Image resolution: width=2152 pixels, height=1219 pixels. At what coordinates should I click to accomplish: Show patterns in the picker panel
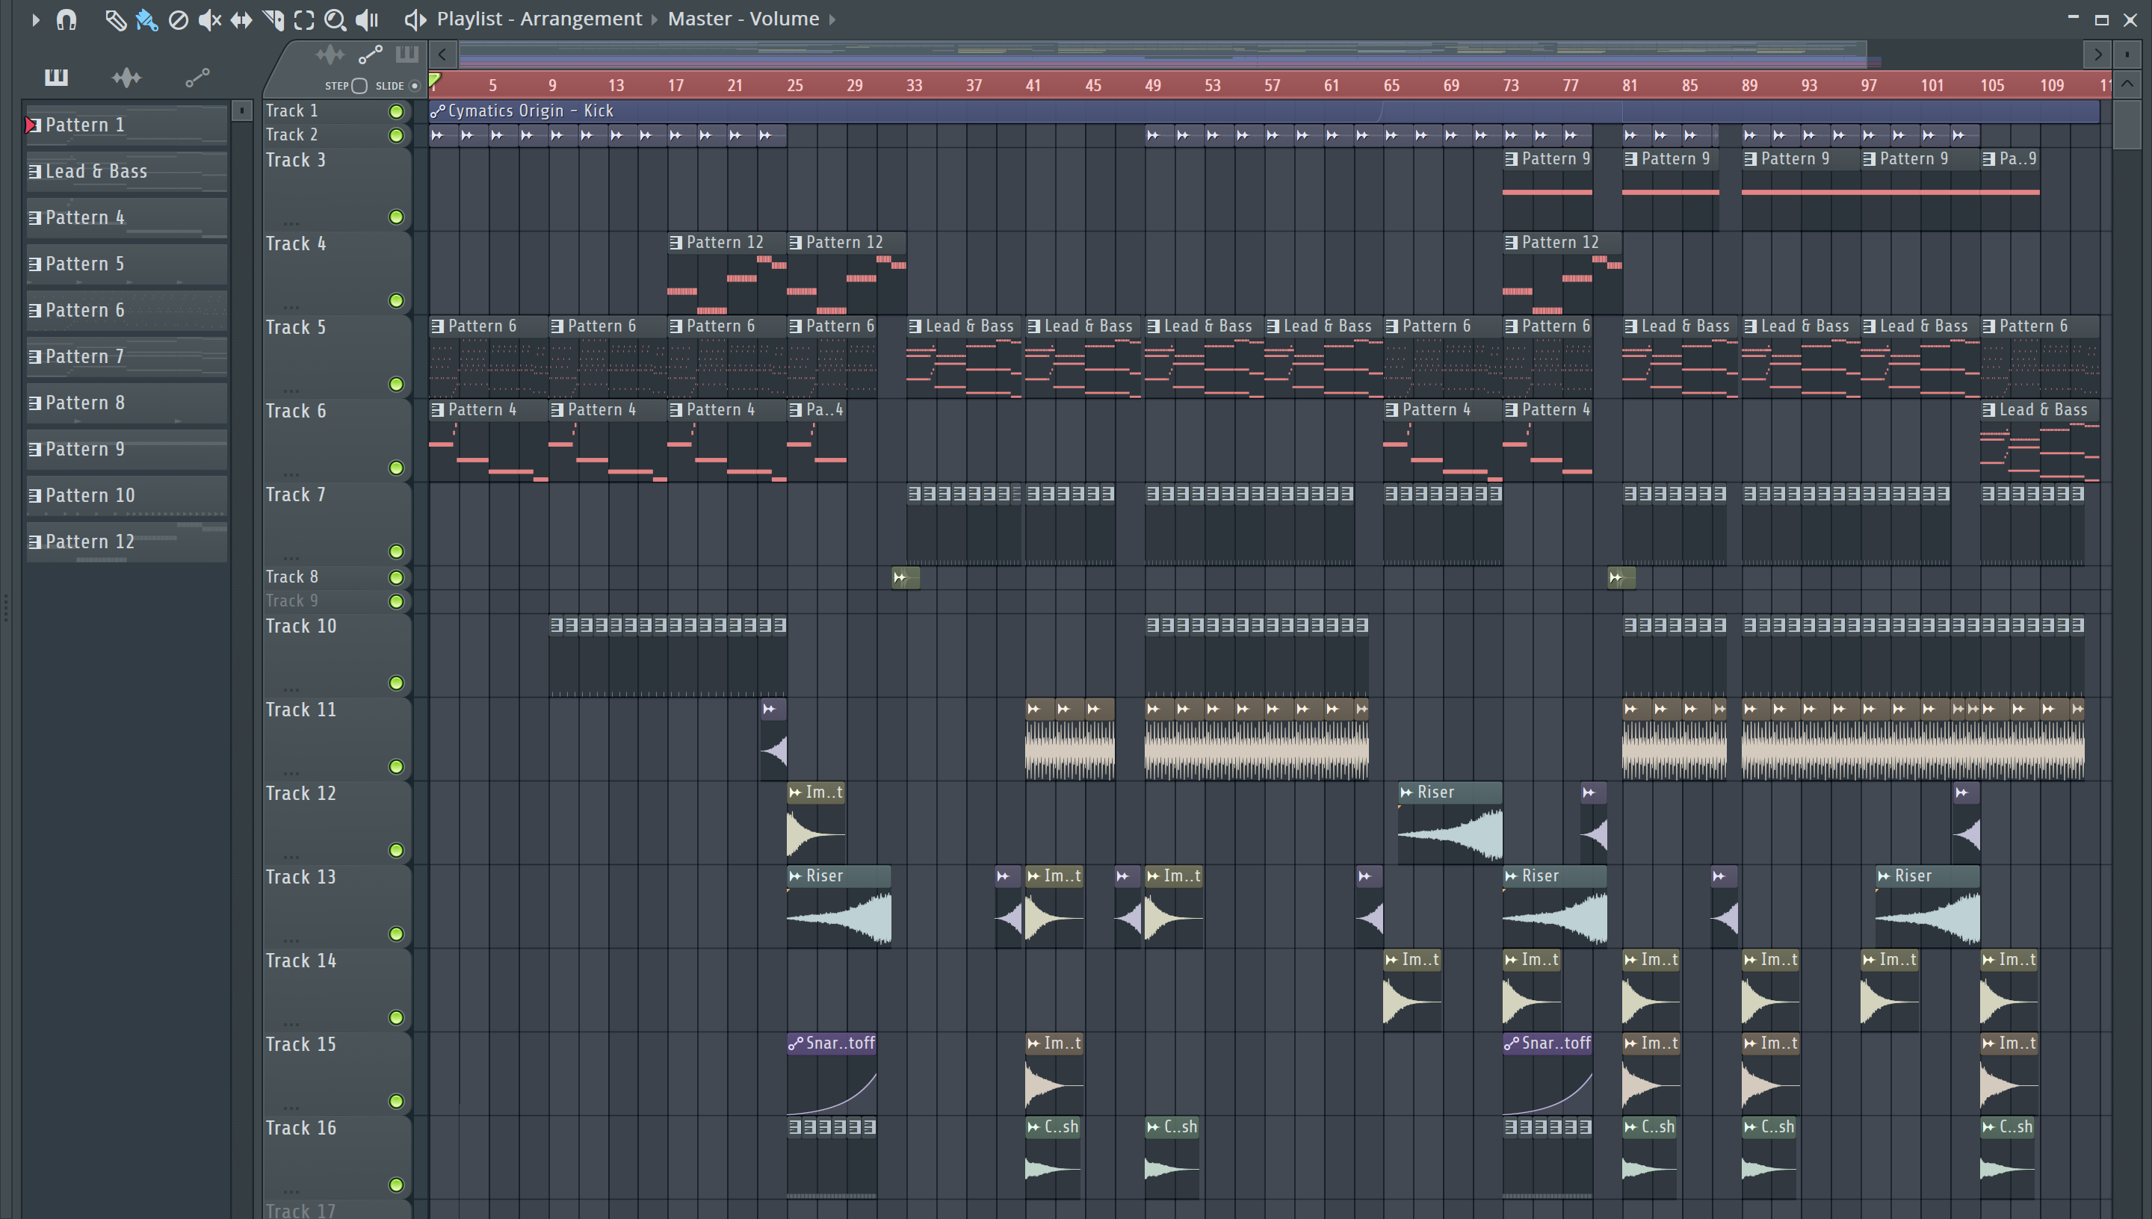pyautogui.click(x=56, y=77)
